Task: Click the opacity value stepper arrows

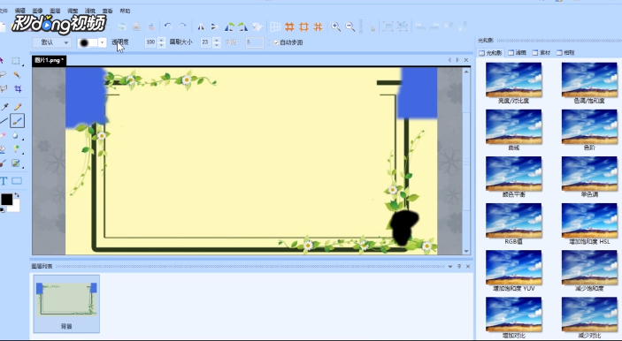Action: 161,42
